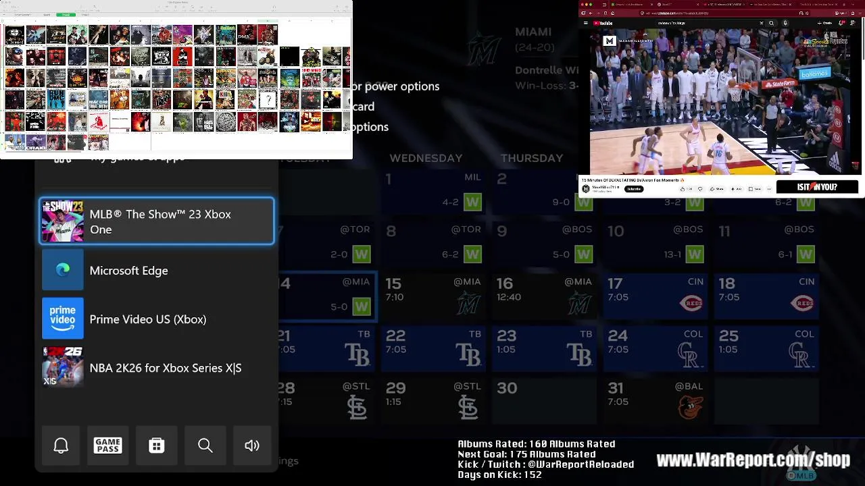
Task: Click question mark album cover in spreadsheet
Action: 267,100
